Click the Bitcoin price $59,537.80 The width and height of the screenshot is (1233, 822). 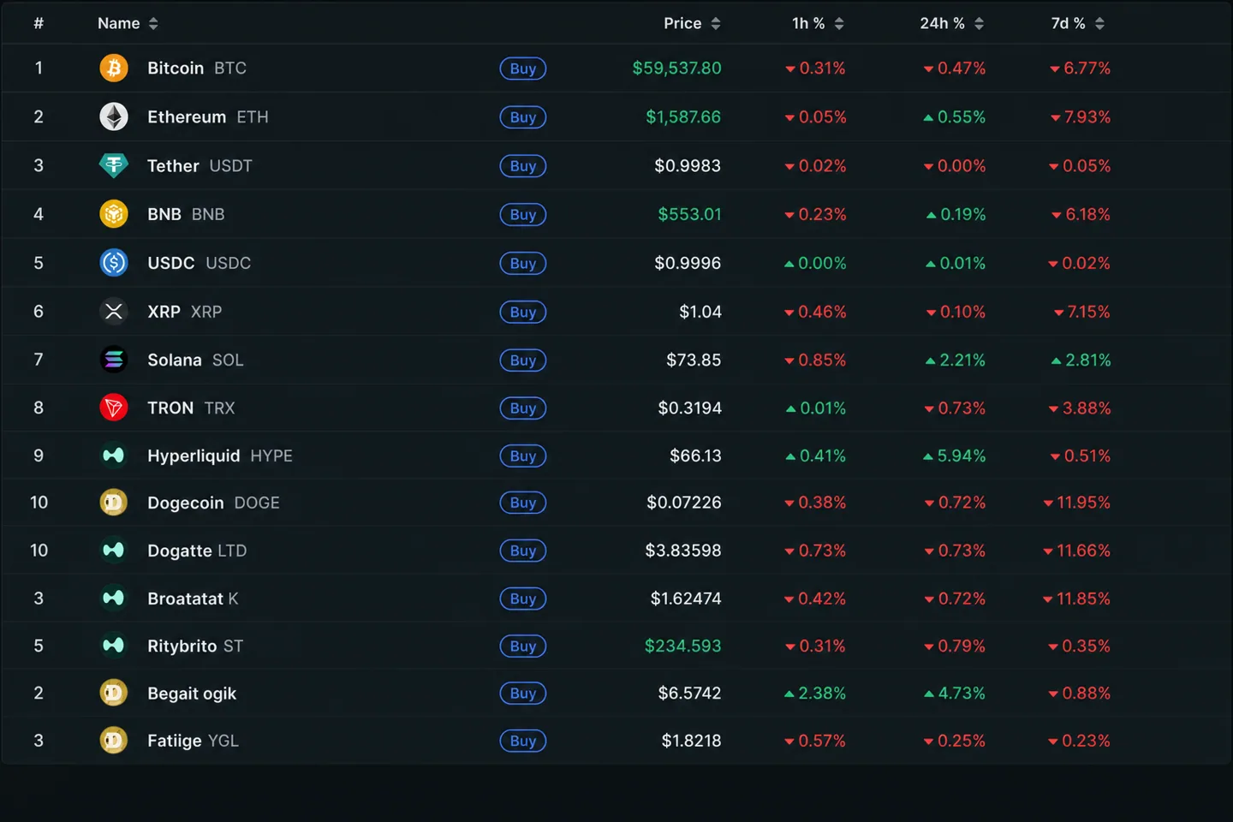click(x=676, y=68)
